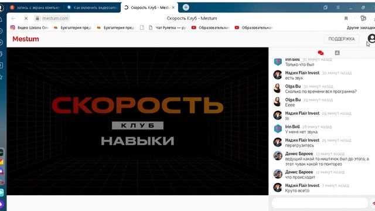375x211 pixels.
Task: Open second 'Образовательная' YouTube bookmark
Action: pyautogui.click(x=254, y=28)
